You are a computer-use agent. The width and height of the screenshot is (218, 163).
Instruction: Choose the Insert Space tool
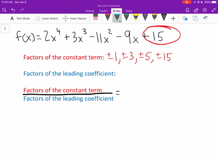[x=74, y=19]
